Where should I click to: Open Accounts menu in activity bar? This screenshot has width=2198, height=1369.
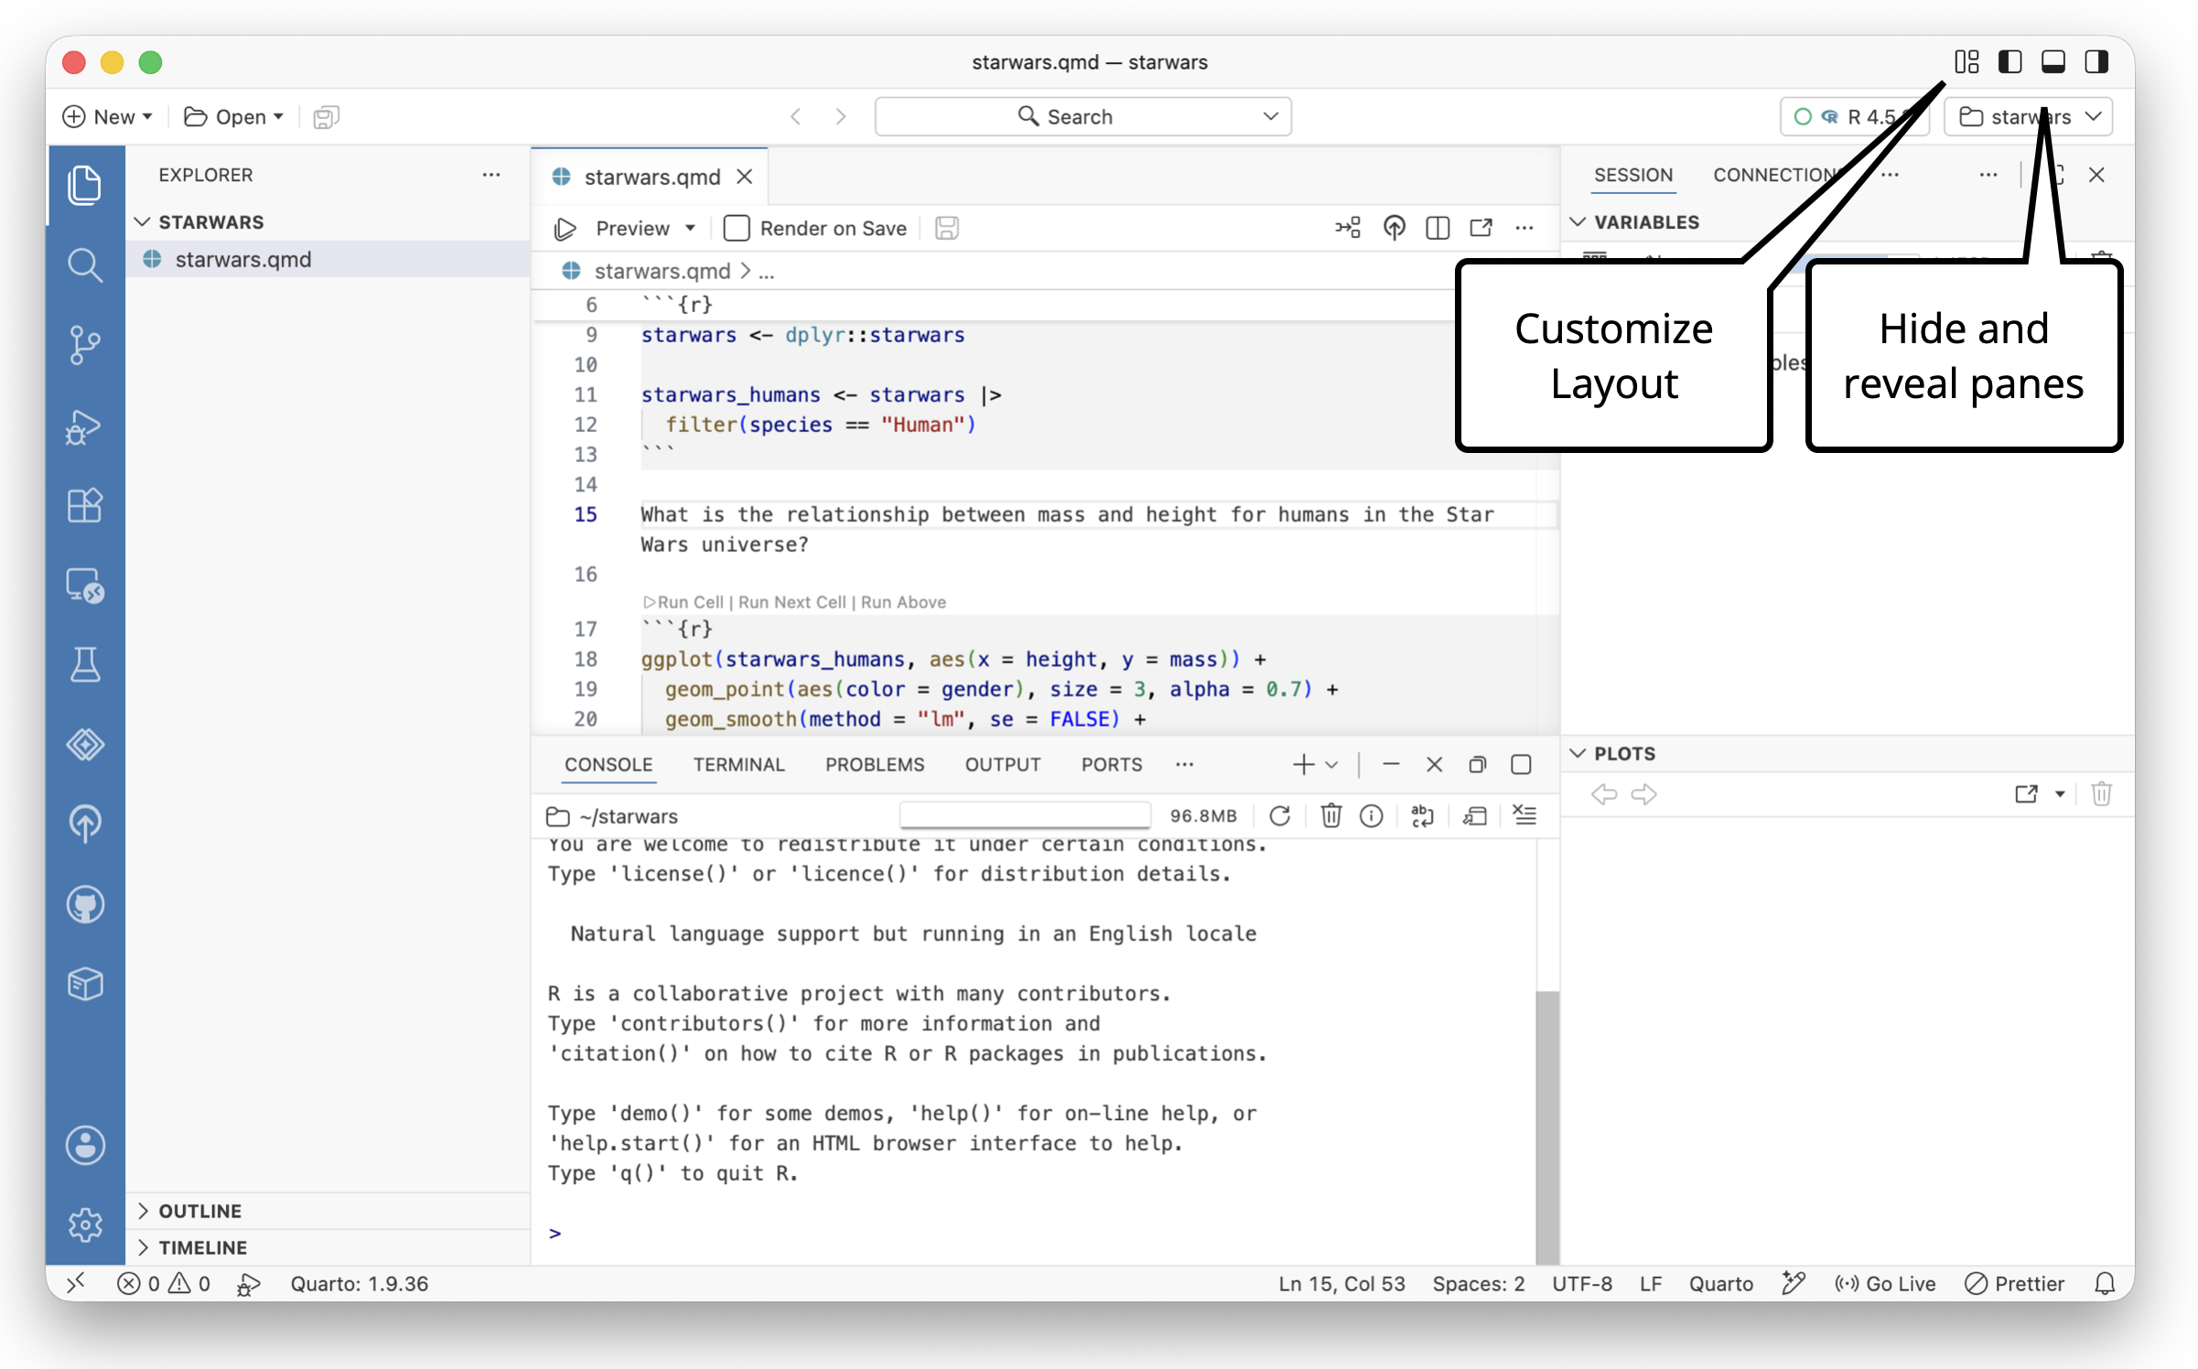[84, 1145]
